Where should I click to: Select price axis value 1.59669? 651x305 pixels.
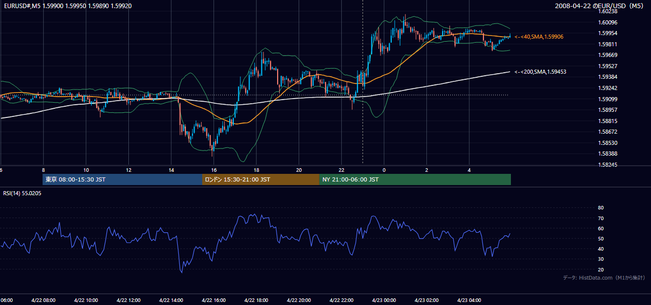click(x=608, y=55)
